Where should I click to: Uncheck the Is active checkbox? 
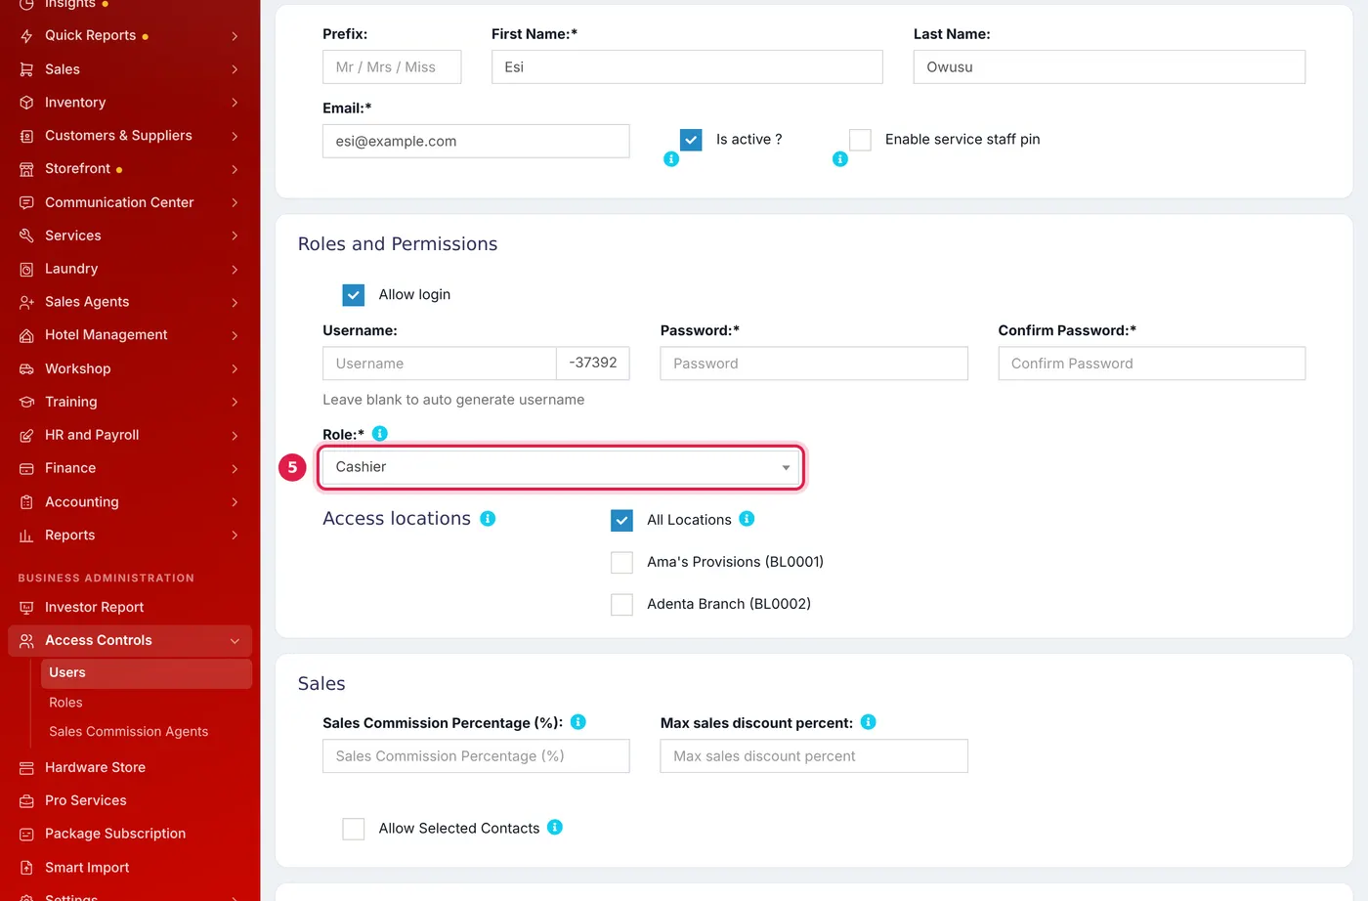pos(691,140)
